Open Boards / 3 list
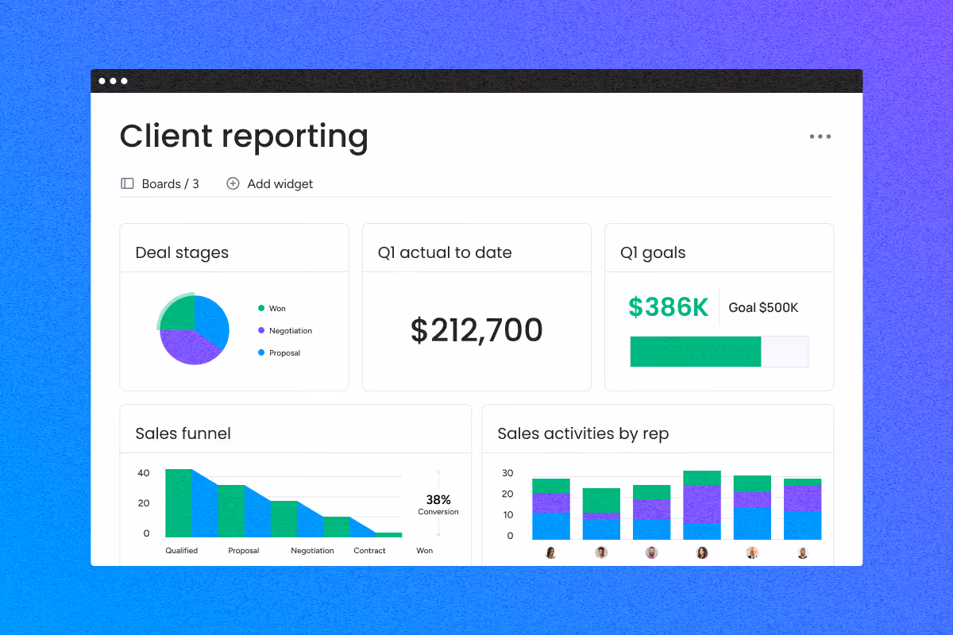This screenshot has width=953, height=635. tap(170, 183)
